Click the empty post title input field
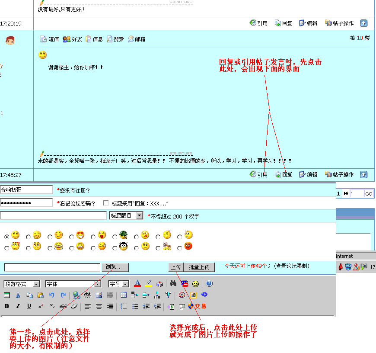The height and width of the screenshot is (353, 376). point(53,215)
